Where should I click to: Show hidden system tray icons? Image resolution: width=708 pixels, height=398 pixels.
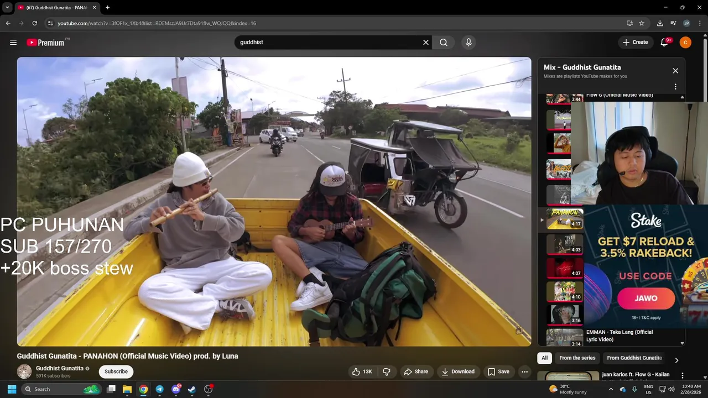(x=611, y=389)
